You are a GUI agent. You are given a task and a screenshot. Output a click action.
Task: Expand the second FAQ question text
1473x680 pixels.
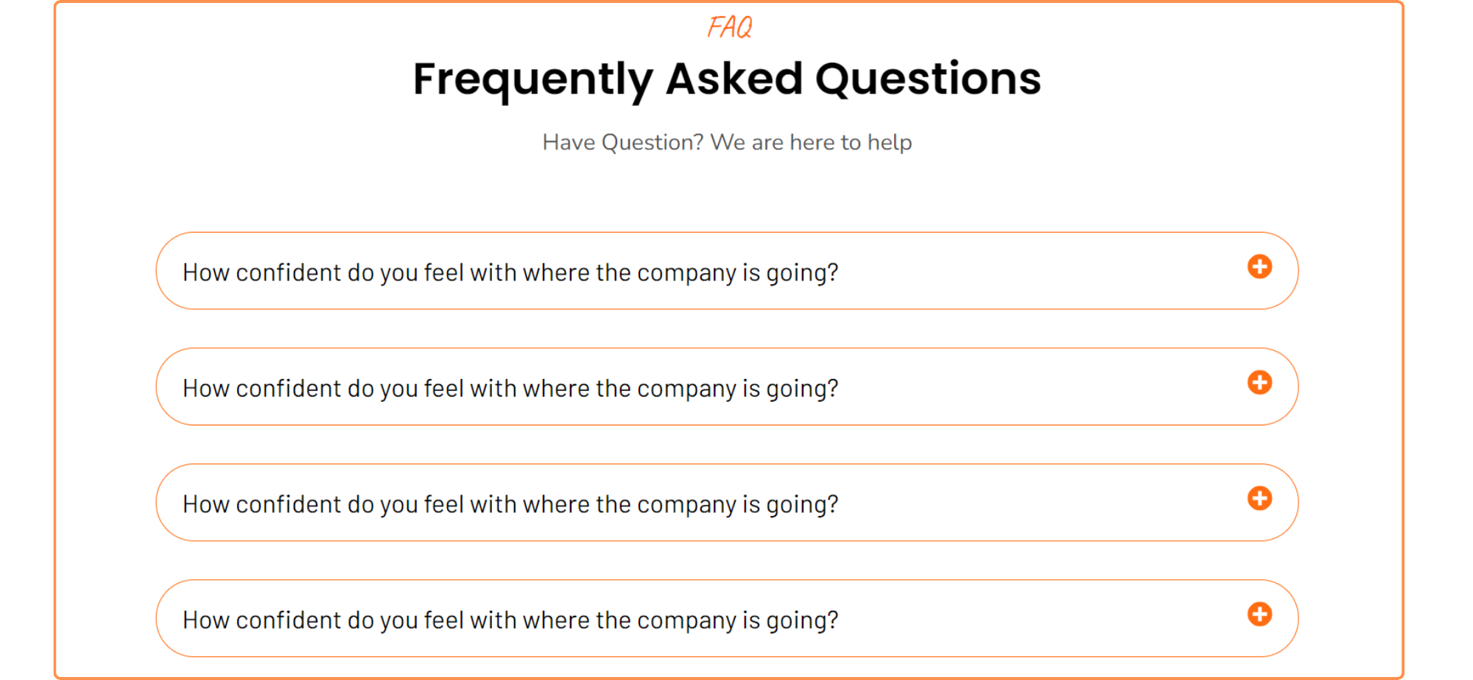(510, 389)
